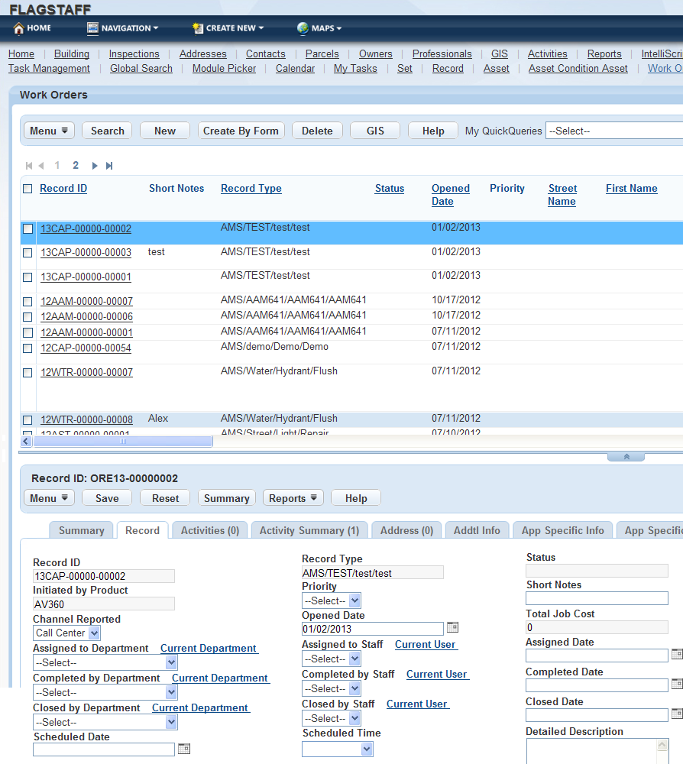Click the Save button
The image size is (683, 764).
point(106,497)
